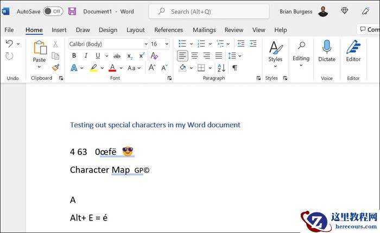Expand the font size dropdown
Image resolution: width=380 pixels, height=233 pixels.
click(167, 44)
